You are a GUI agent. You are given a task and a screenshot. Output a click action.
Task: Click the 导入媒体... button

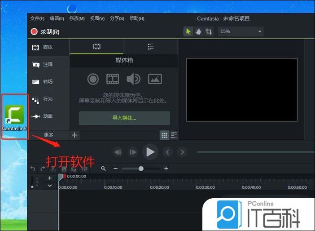point(124,118)
